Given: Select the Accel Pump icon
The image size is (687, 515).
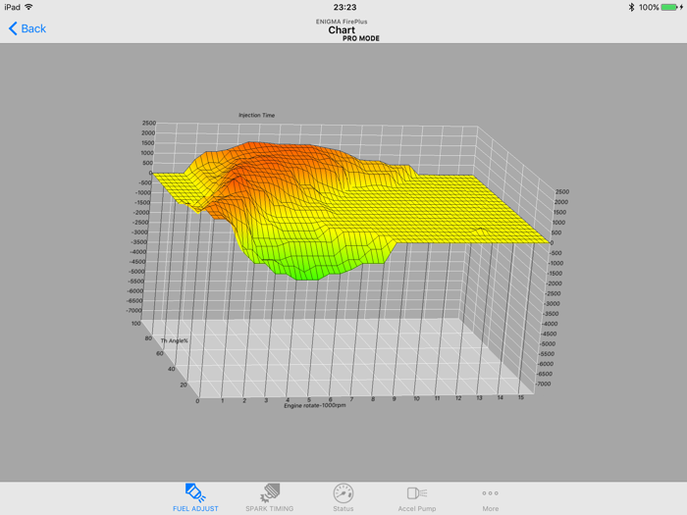Looking at the screenshot, I should [x=416, y=492].
